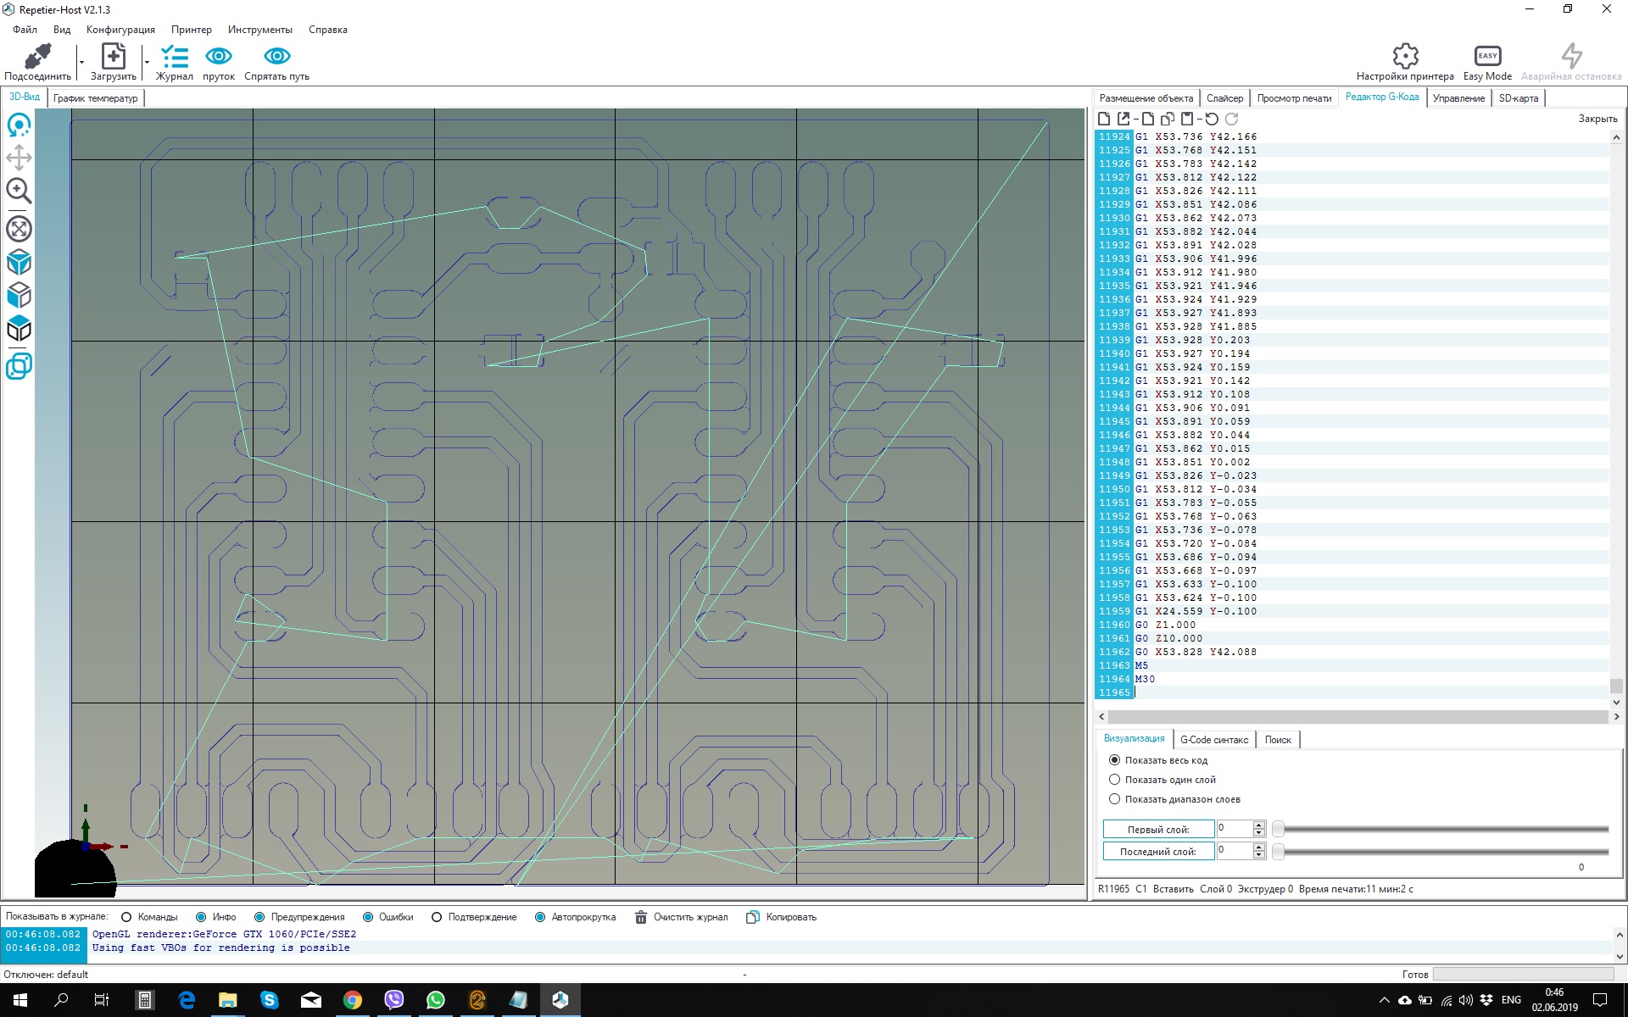The height and width of the screenshot is (1017, 1628).
Task: Click the undo icon in G-code editor
Action: pos(1212,119)
